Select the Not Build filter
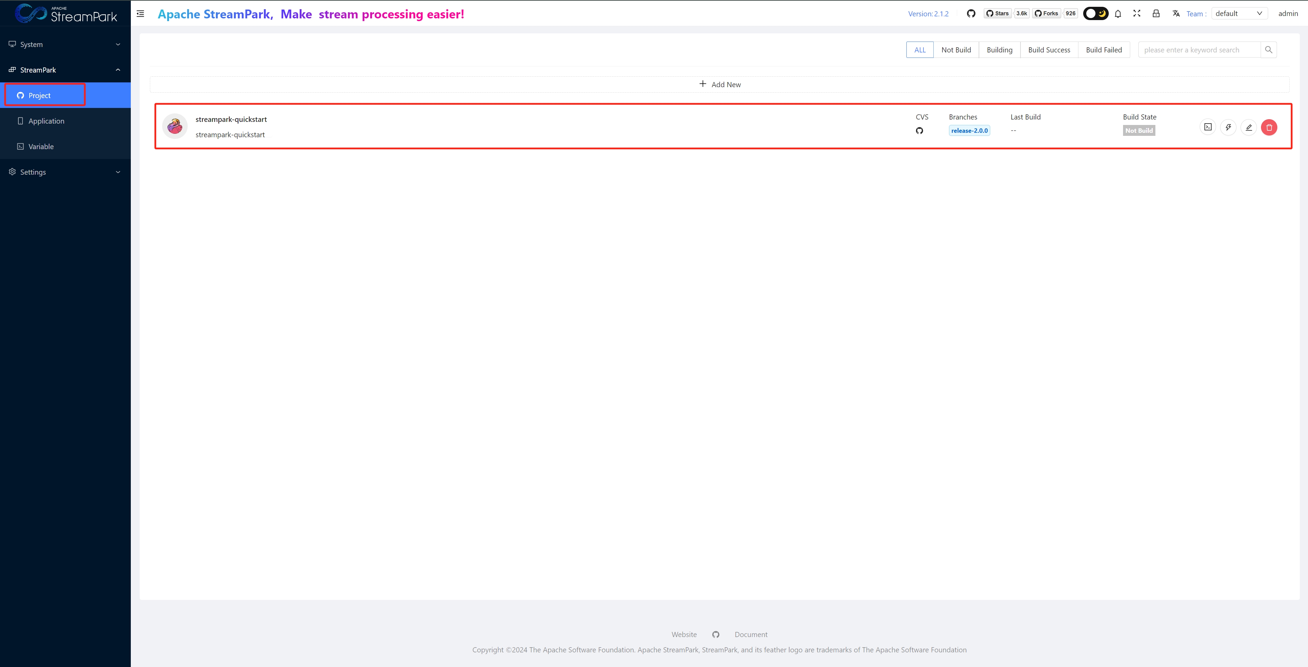Screen dimensions: 1308x667 tap(955, 50)
